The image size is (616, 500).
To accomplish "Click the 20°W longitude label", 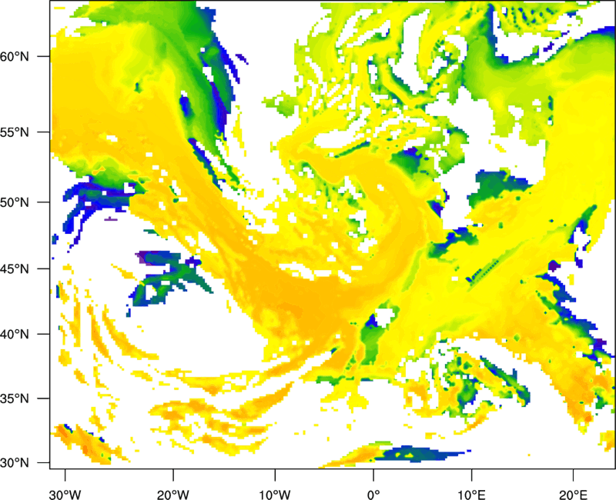I will [x=172, y=495].
